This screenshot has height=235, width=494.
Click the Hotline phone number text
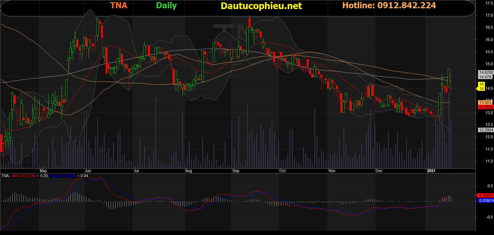389,6
